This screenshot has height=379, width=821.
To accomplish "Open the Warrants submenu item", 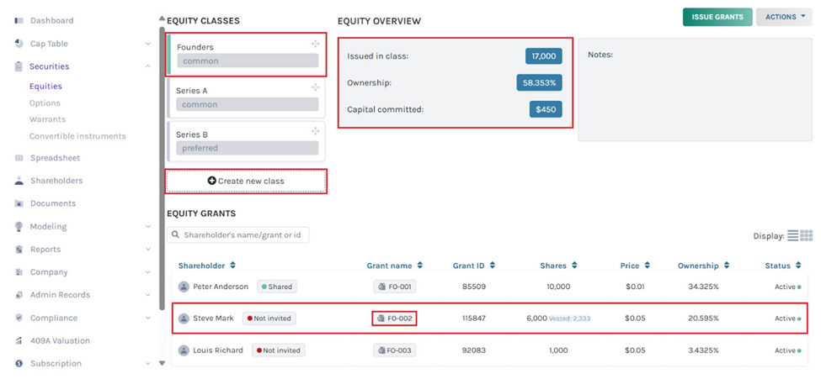I will pos(47,119).
